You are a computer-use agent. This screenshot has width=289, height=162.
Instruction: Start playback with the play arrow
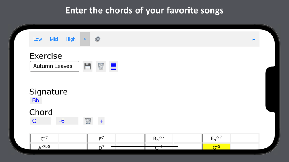[254, 39]
